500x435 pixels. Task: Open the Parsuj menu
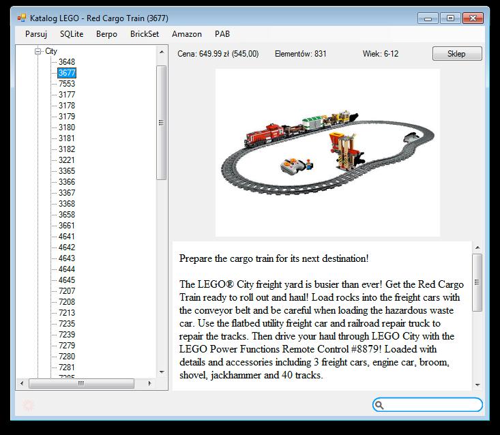coord(36,34)
